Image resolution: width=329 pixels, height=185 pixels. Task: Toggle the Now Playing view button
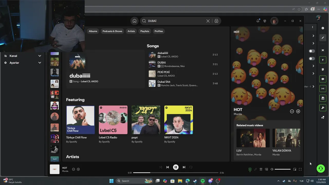[x=250, y=169]
